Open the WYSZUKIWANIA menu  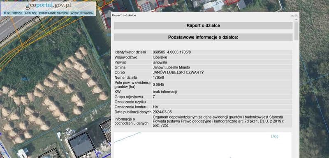coord(81,13)
